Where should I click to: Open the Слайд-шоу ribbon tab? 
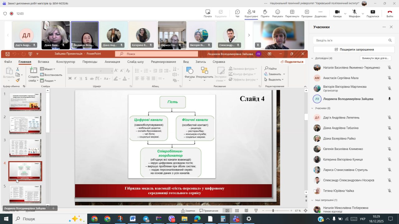point(135,62)
